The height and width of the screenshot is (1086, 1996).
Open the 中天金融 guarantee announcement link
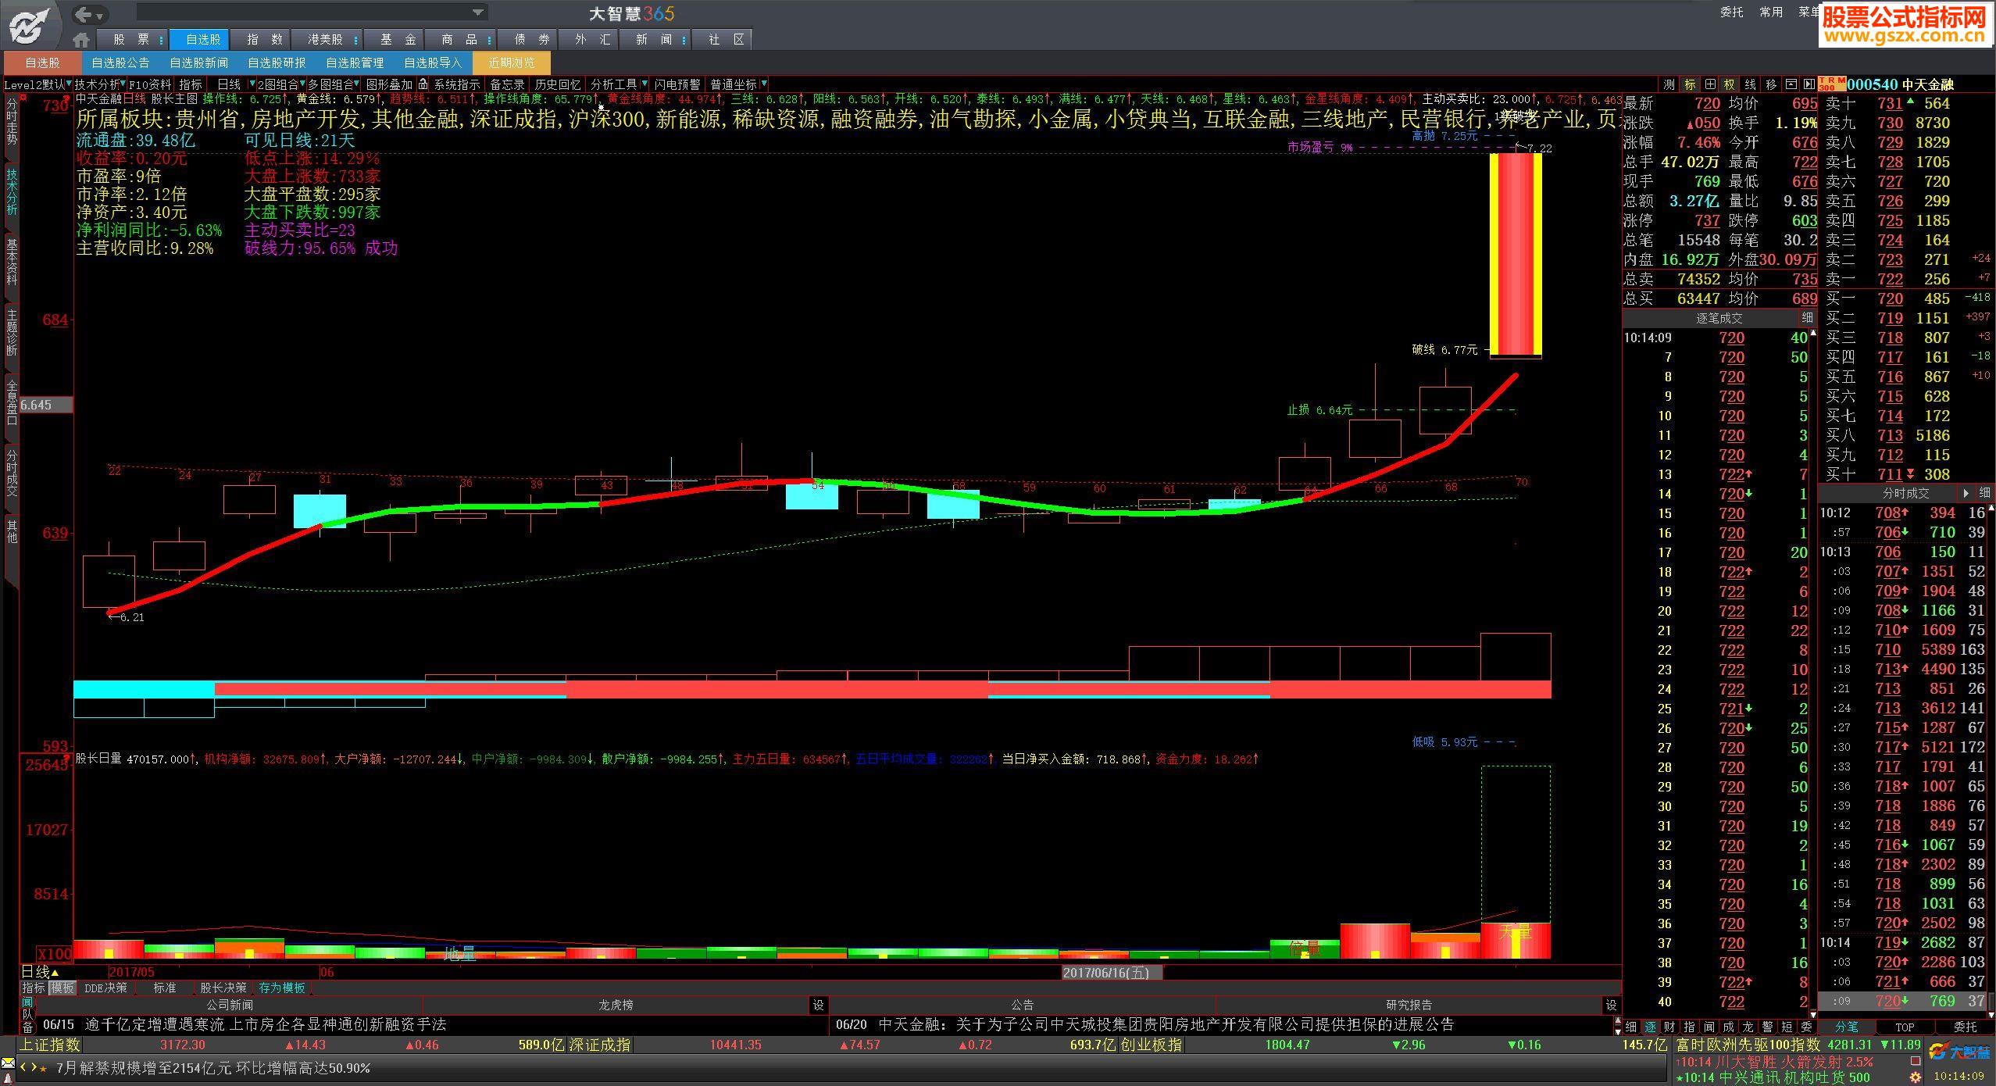[1166, 1023]
